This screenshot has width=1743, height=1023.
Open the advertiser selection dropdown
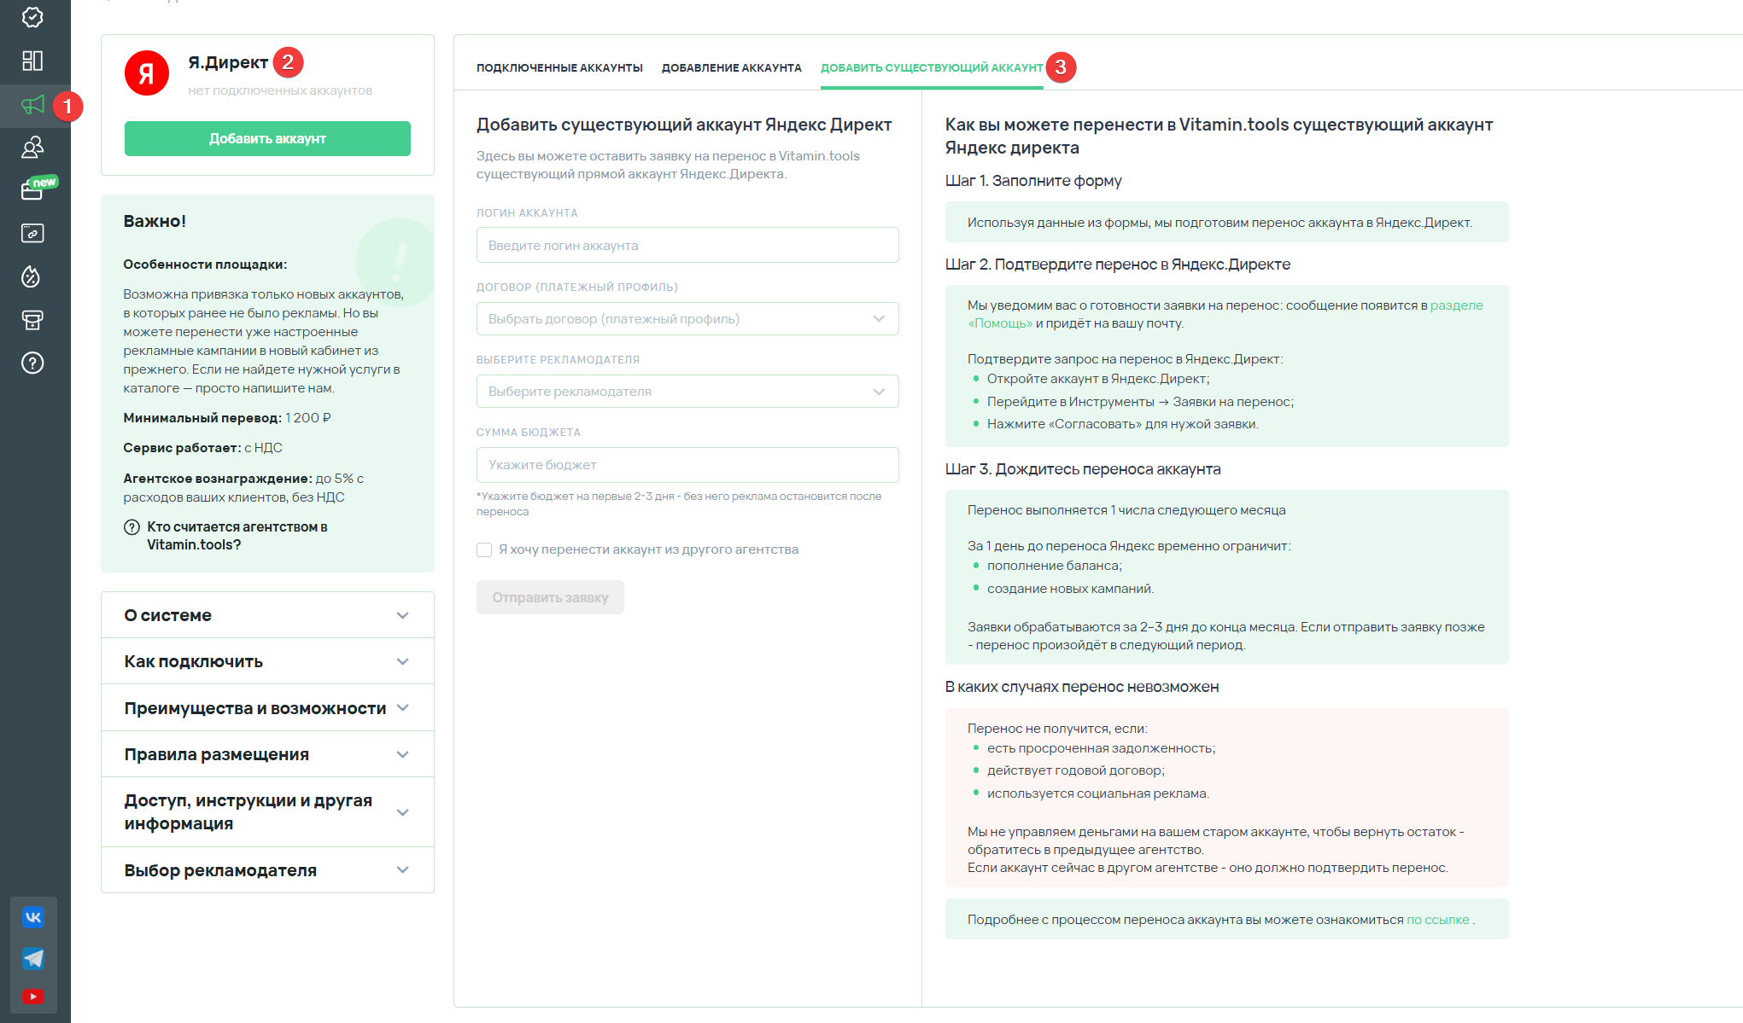687,392
